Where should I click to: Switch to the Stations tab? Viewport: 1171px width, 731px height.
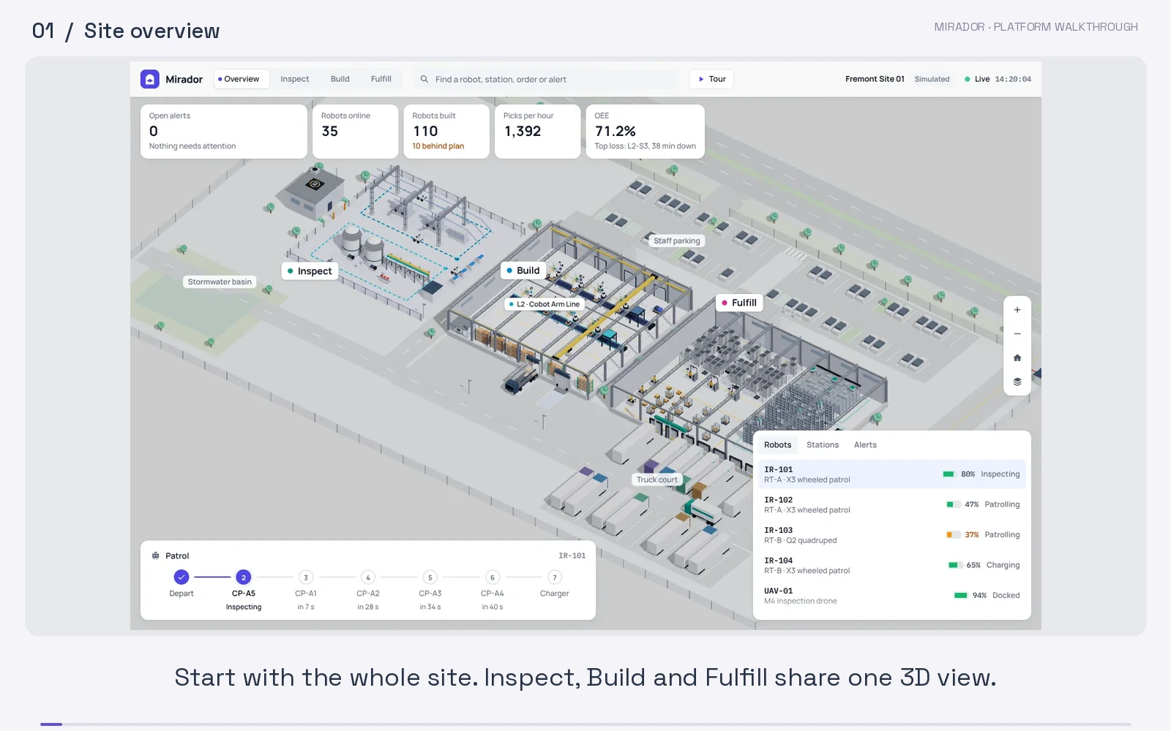823,444
